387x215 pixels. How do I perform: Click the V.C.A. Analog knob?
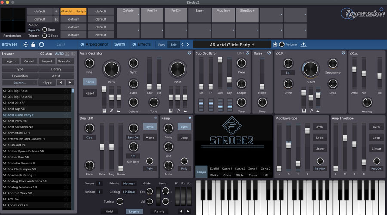pos(367,102)
